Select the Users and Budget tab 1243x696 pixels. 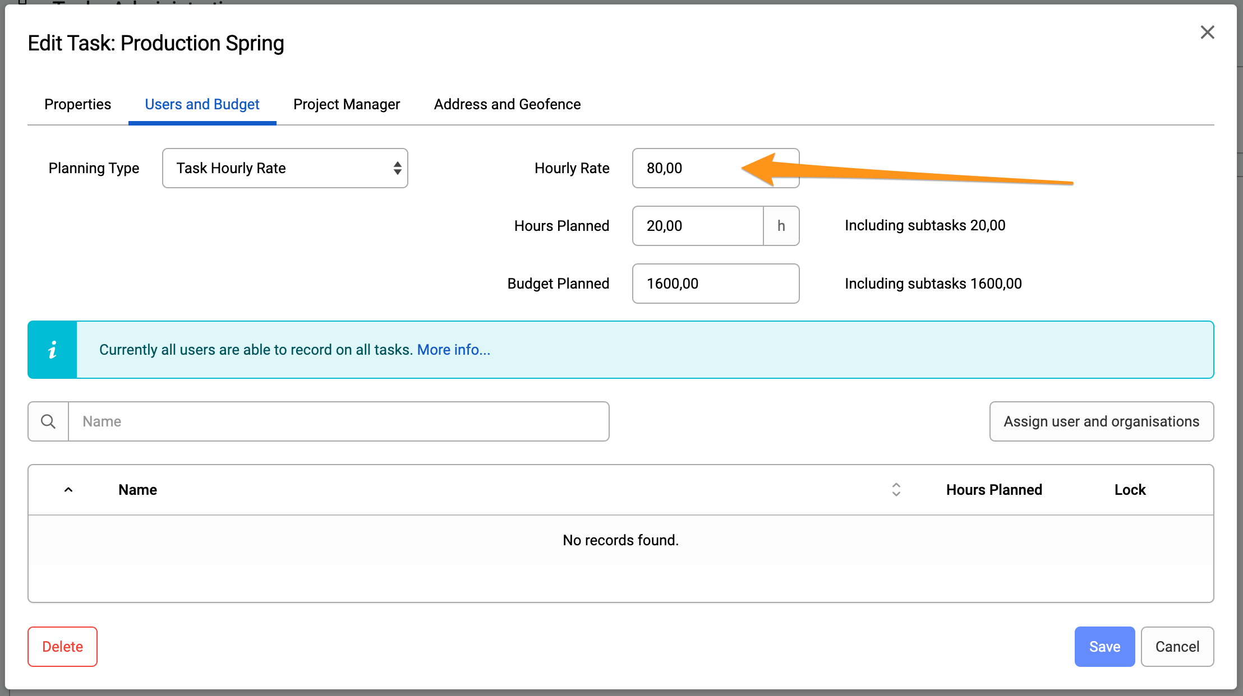coord(202,104)
